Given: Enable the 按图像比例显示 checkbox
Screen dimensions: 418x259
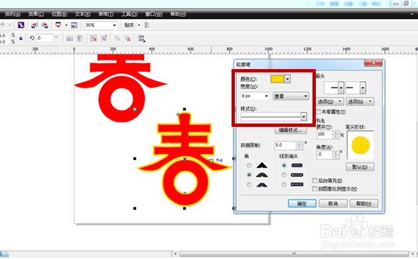Looking at the screenshot, I should coord(314,189).
